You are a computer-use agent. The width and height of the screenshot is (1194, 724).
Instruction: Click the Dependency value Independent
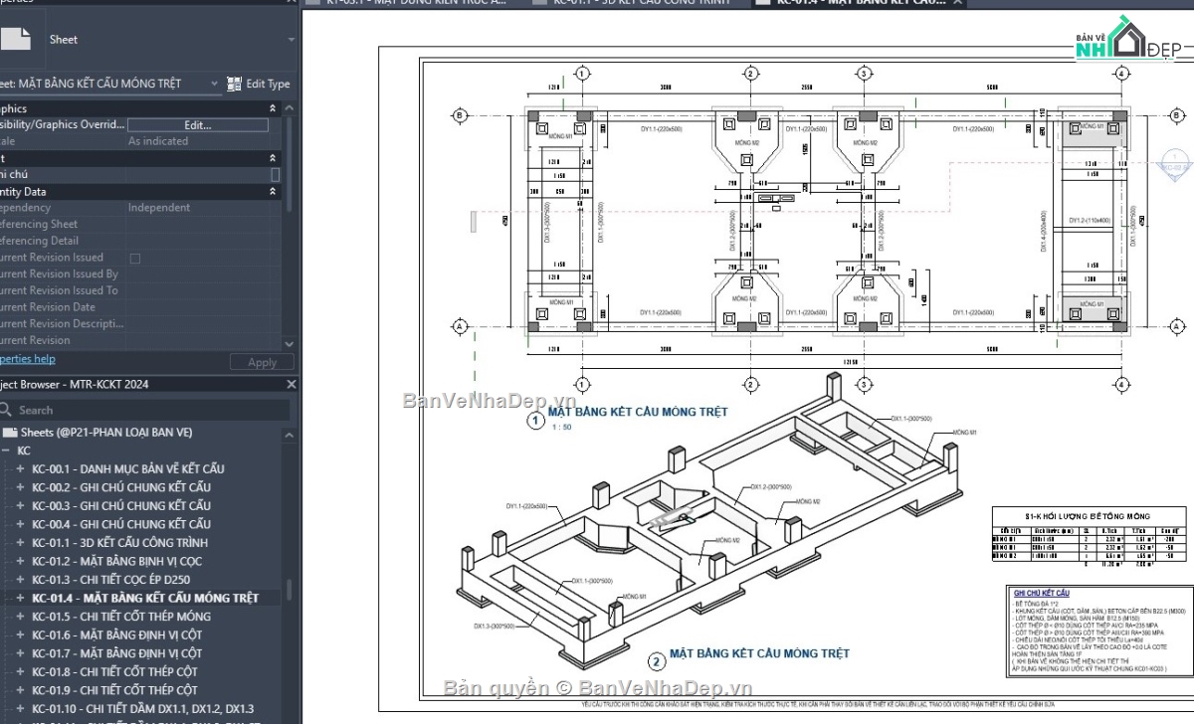coord(159,208)
